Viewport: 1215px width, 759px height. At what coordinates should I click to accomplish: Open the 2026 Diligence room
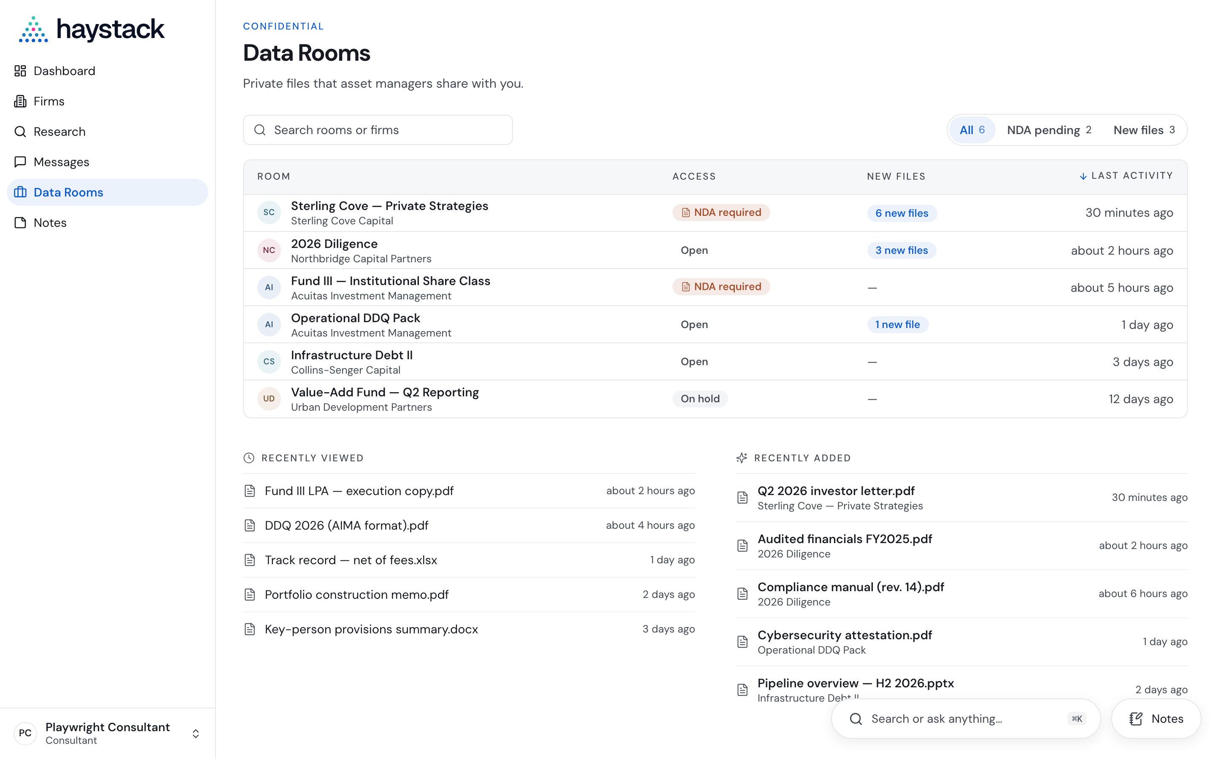(335, 243)
